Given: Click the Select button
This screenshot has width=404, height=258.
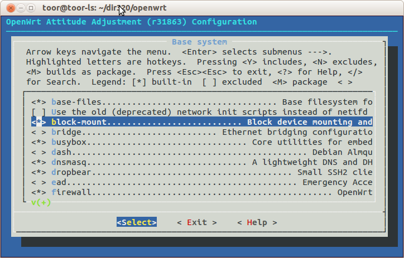Looking at the screenshot, I should (137, 222).
